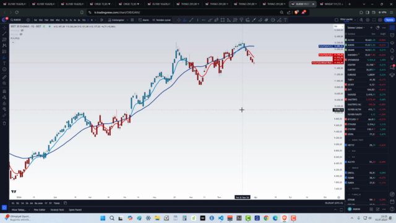Screen dimensions: 396x223
Task: Open the alerts clock icon in right sidebar
Action: (392, 35)
